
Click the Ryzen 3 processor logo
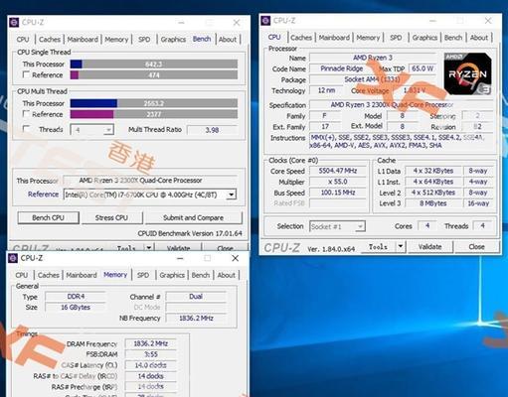[x=467, y=73]
